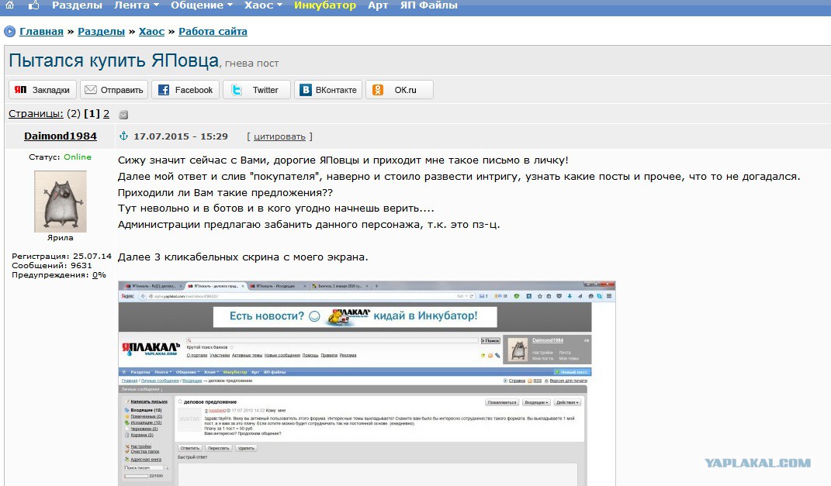Share the post on OK.ru
Image resolution: width=831 pixels, height=486 pixels.
[400, 89]
